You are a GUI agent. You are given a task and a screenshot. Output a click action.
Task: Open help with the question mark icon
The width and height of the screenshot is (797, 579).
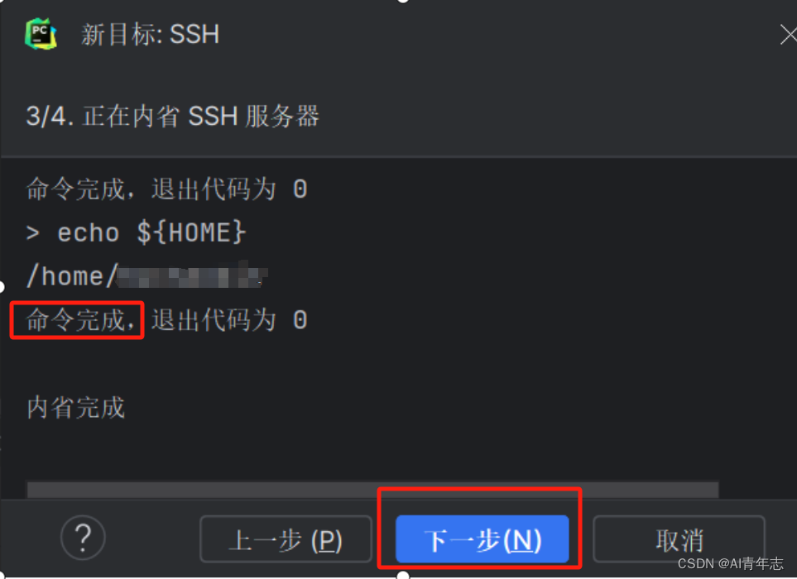[83, 538]
